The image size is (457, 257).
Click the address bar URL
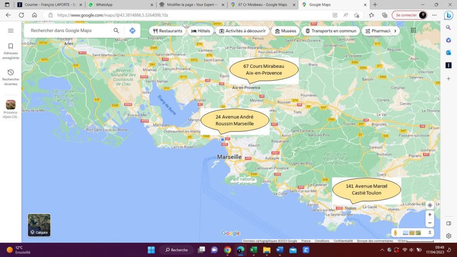[113, 15]
